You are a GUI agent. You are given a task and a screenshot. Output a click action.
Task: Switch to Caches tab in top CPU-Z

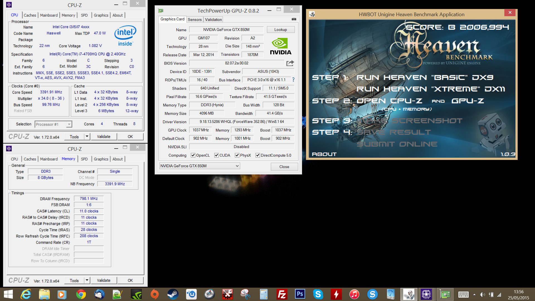coord(30,15)
